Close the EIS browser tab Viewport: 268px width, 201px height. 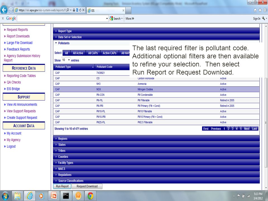click(123, 11)
